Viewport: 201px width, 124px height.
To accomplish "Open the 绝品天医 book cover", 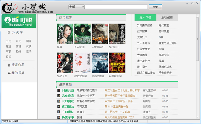I will 65,63.
